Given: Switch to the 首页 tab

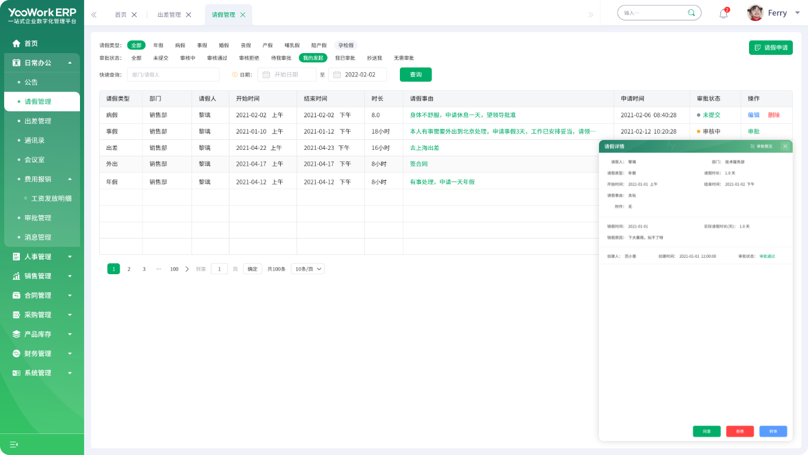Looking at the screenshot, I should coord(121,15).
